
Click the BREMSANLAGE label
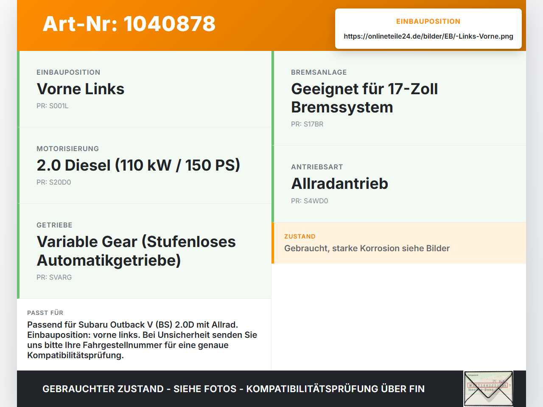(x=319, y=73)
